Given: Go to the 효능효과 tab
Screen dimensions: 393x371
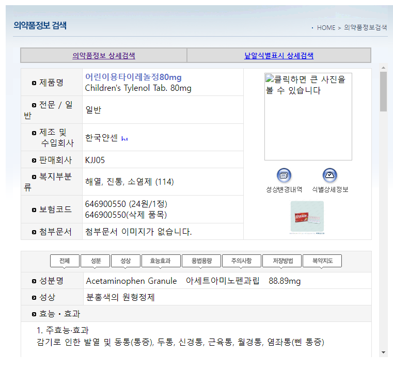Looking at the screenshot, I should point(161,261).
